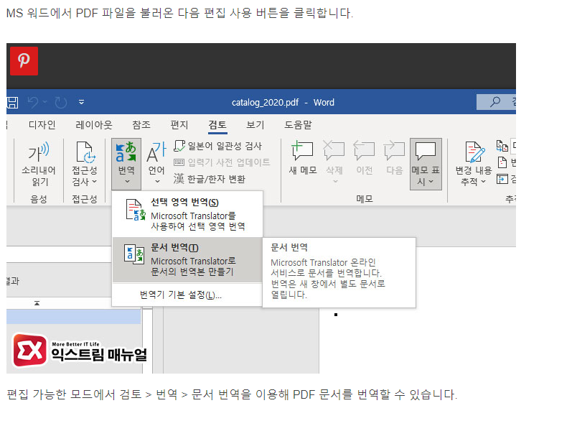
Task: Click the 삭제 comment icon
Action: [x=334, y=150]
